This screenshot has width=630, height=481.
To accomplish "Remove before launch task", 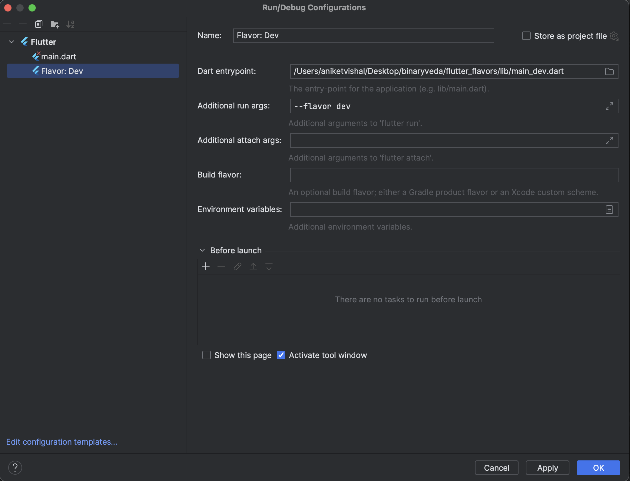I will pyautogui.click(x=221, y=267).
